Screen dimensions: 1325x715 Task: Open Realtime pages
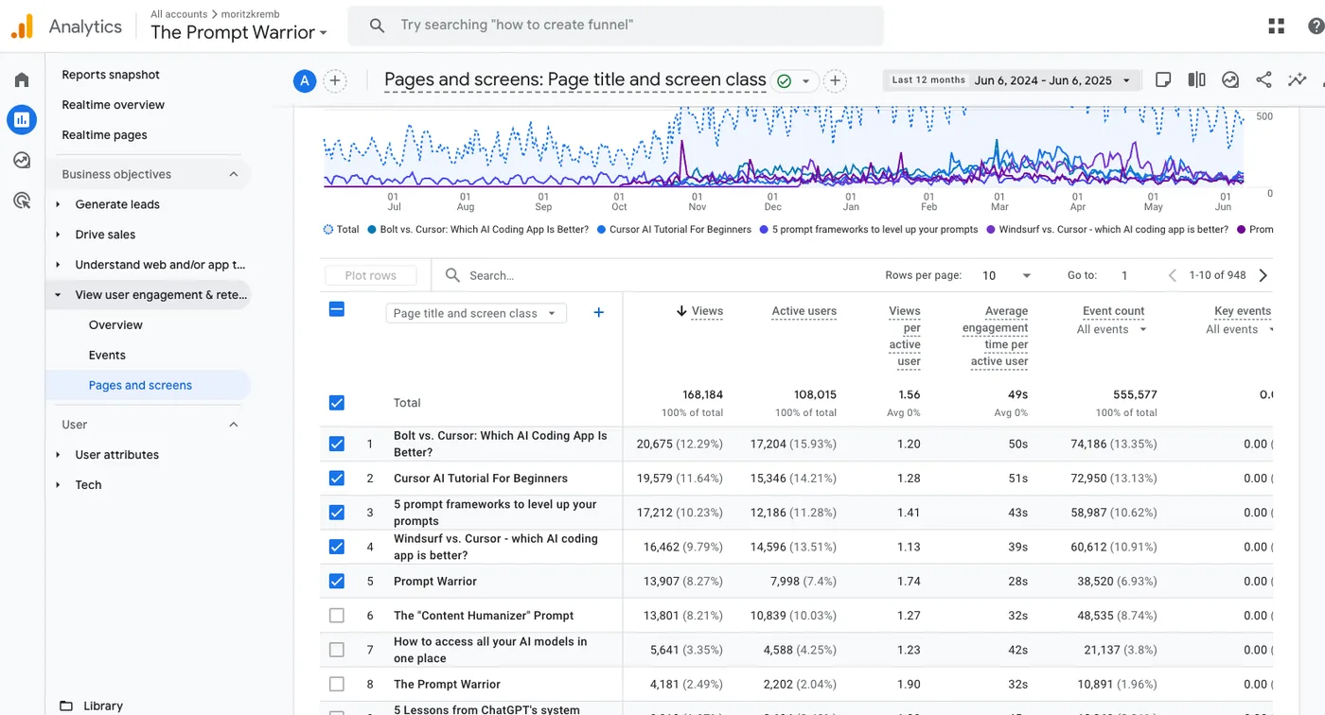click(104, 135)
